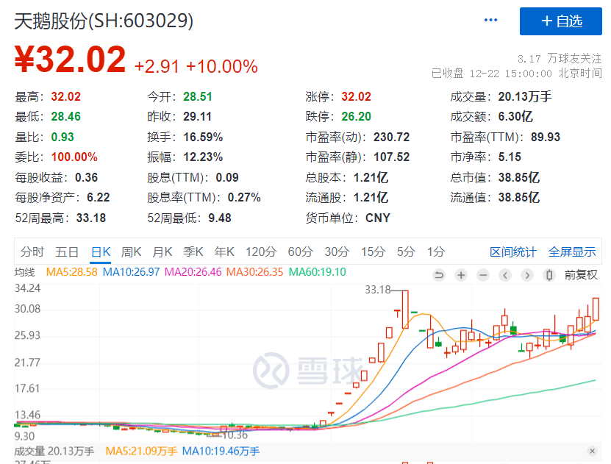
Task: Add stock to watchlist with 自选 button
Action: point(561,21)
